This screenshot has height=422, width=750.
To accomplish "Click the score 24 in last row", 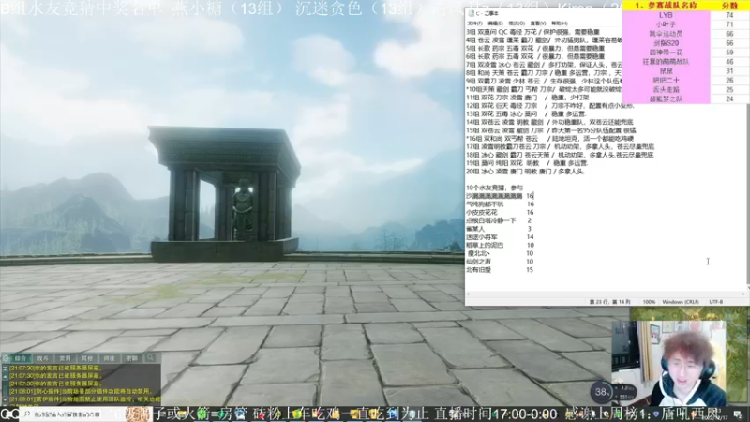I will click(x=729, y=99).
